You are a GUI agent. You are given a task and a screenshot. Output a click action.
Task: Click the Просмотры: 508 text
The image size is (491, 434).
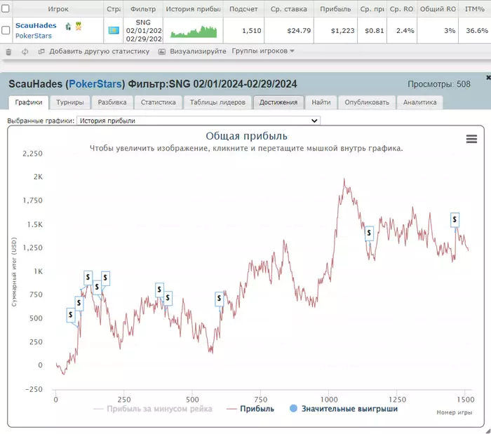point(438,84)
